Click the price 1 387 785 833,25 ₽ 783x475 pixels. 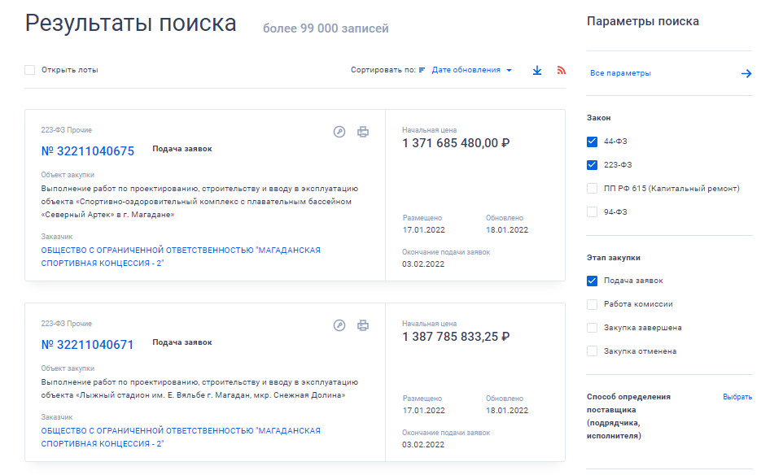click(456, 337)
